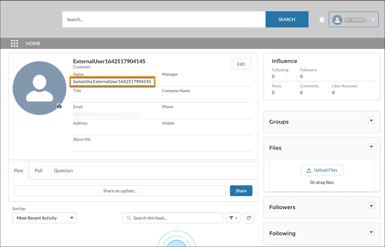Switch to the Poll tab
The image size is (385, 247).
click(39, 171)
